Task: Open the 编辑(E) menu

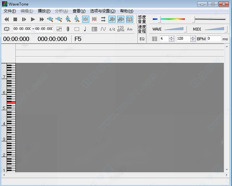Action: tap(27, 11)
